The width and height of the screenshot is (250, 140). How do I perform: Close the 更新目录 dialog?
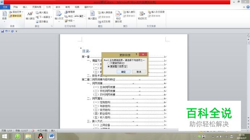pyautogui.click(x=143, y=54)
